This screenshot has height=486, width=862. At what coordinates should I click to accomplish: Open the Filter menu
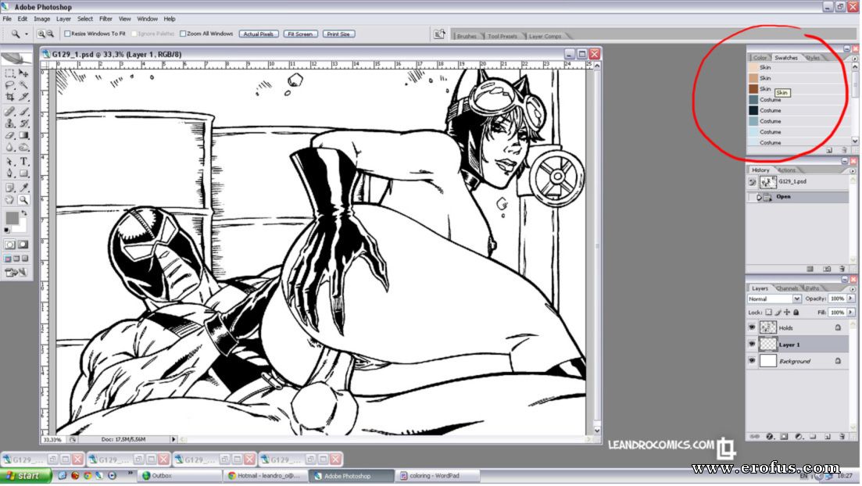[x=106, y=19]
